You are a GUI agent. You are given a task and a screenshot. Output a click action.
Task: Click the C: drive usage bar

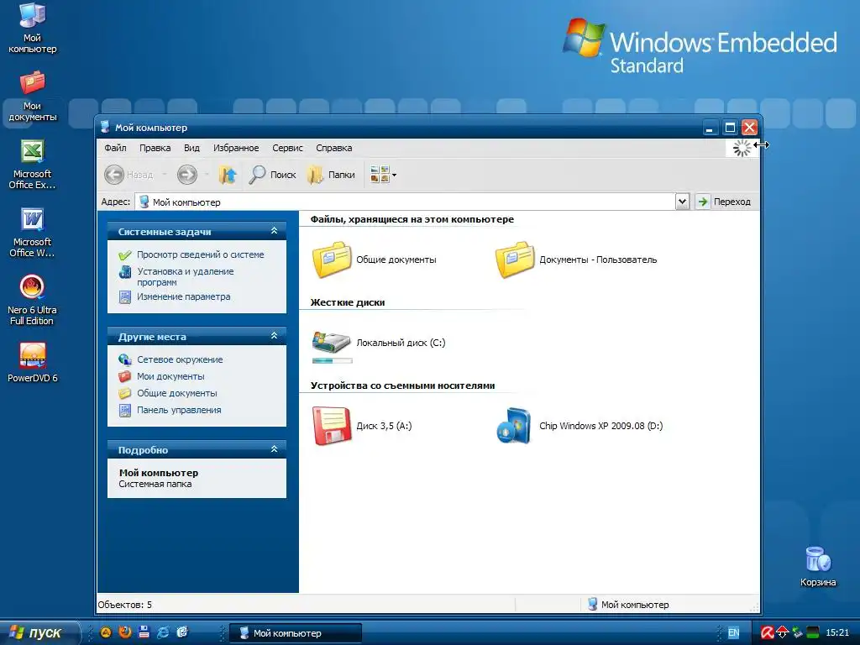[332, 360]
